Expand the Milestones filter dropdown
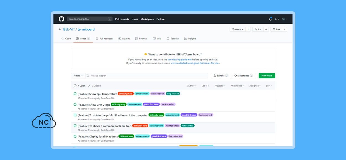Viewport: 346px width, 160px height. coord(237,86)
